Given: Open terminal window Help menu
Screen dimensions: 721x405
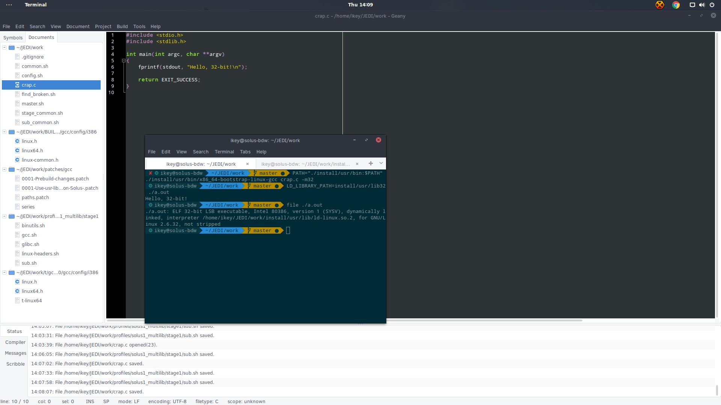Looking at the screenshot, I should [261, 152].
